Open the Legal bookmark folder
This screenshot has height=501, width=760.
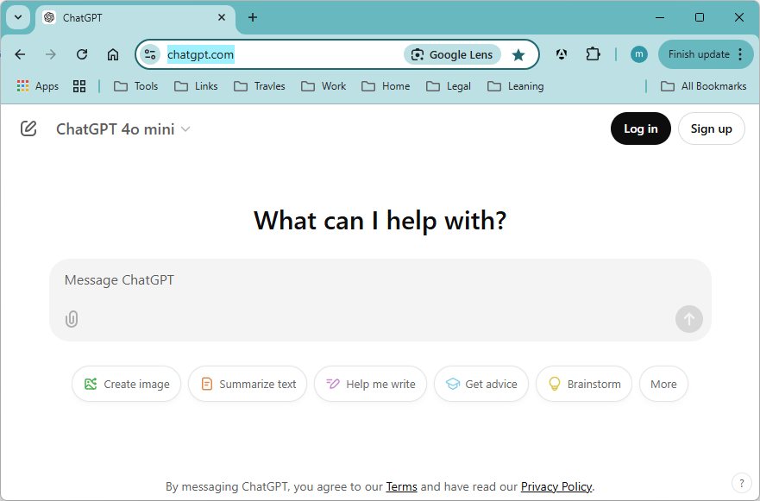coord(449,86)
